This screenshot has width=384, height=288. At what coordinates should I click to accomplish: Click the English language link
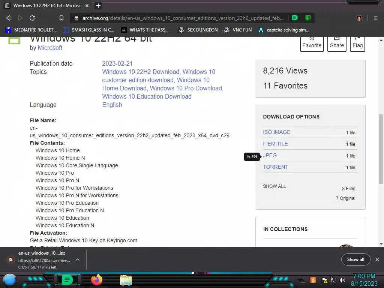click(112, 105)
